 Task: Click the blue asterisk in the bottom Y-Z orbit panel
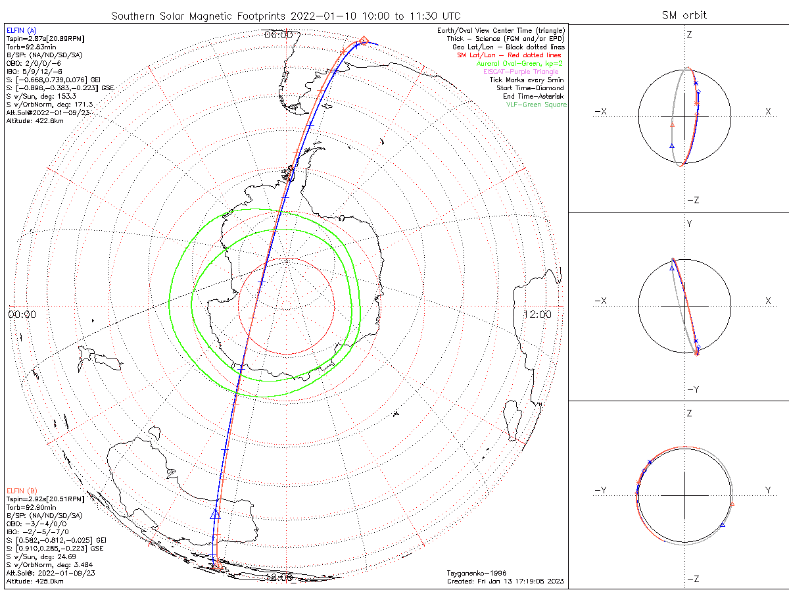(650, 462)
